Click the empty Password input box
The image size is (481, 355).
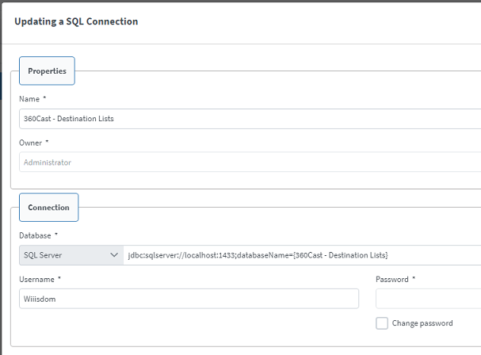(428, 299)
